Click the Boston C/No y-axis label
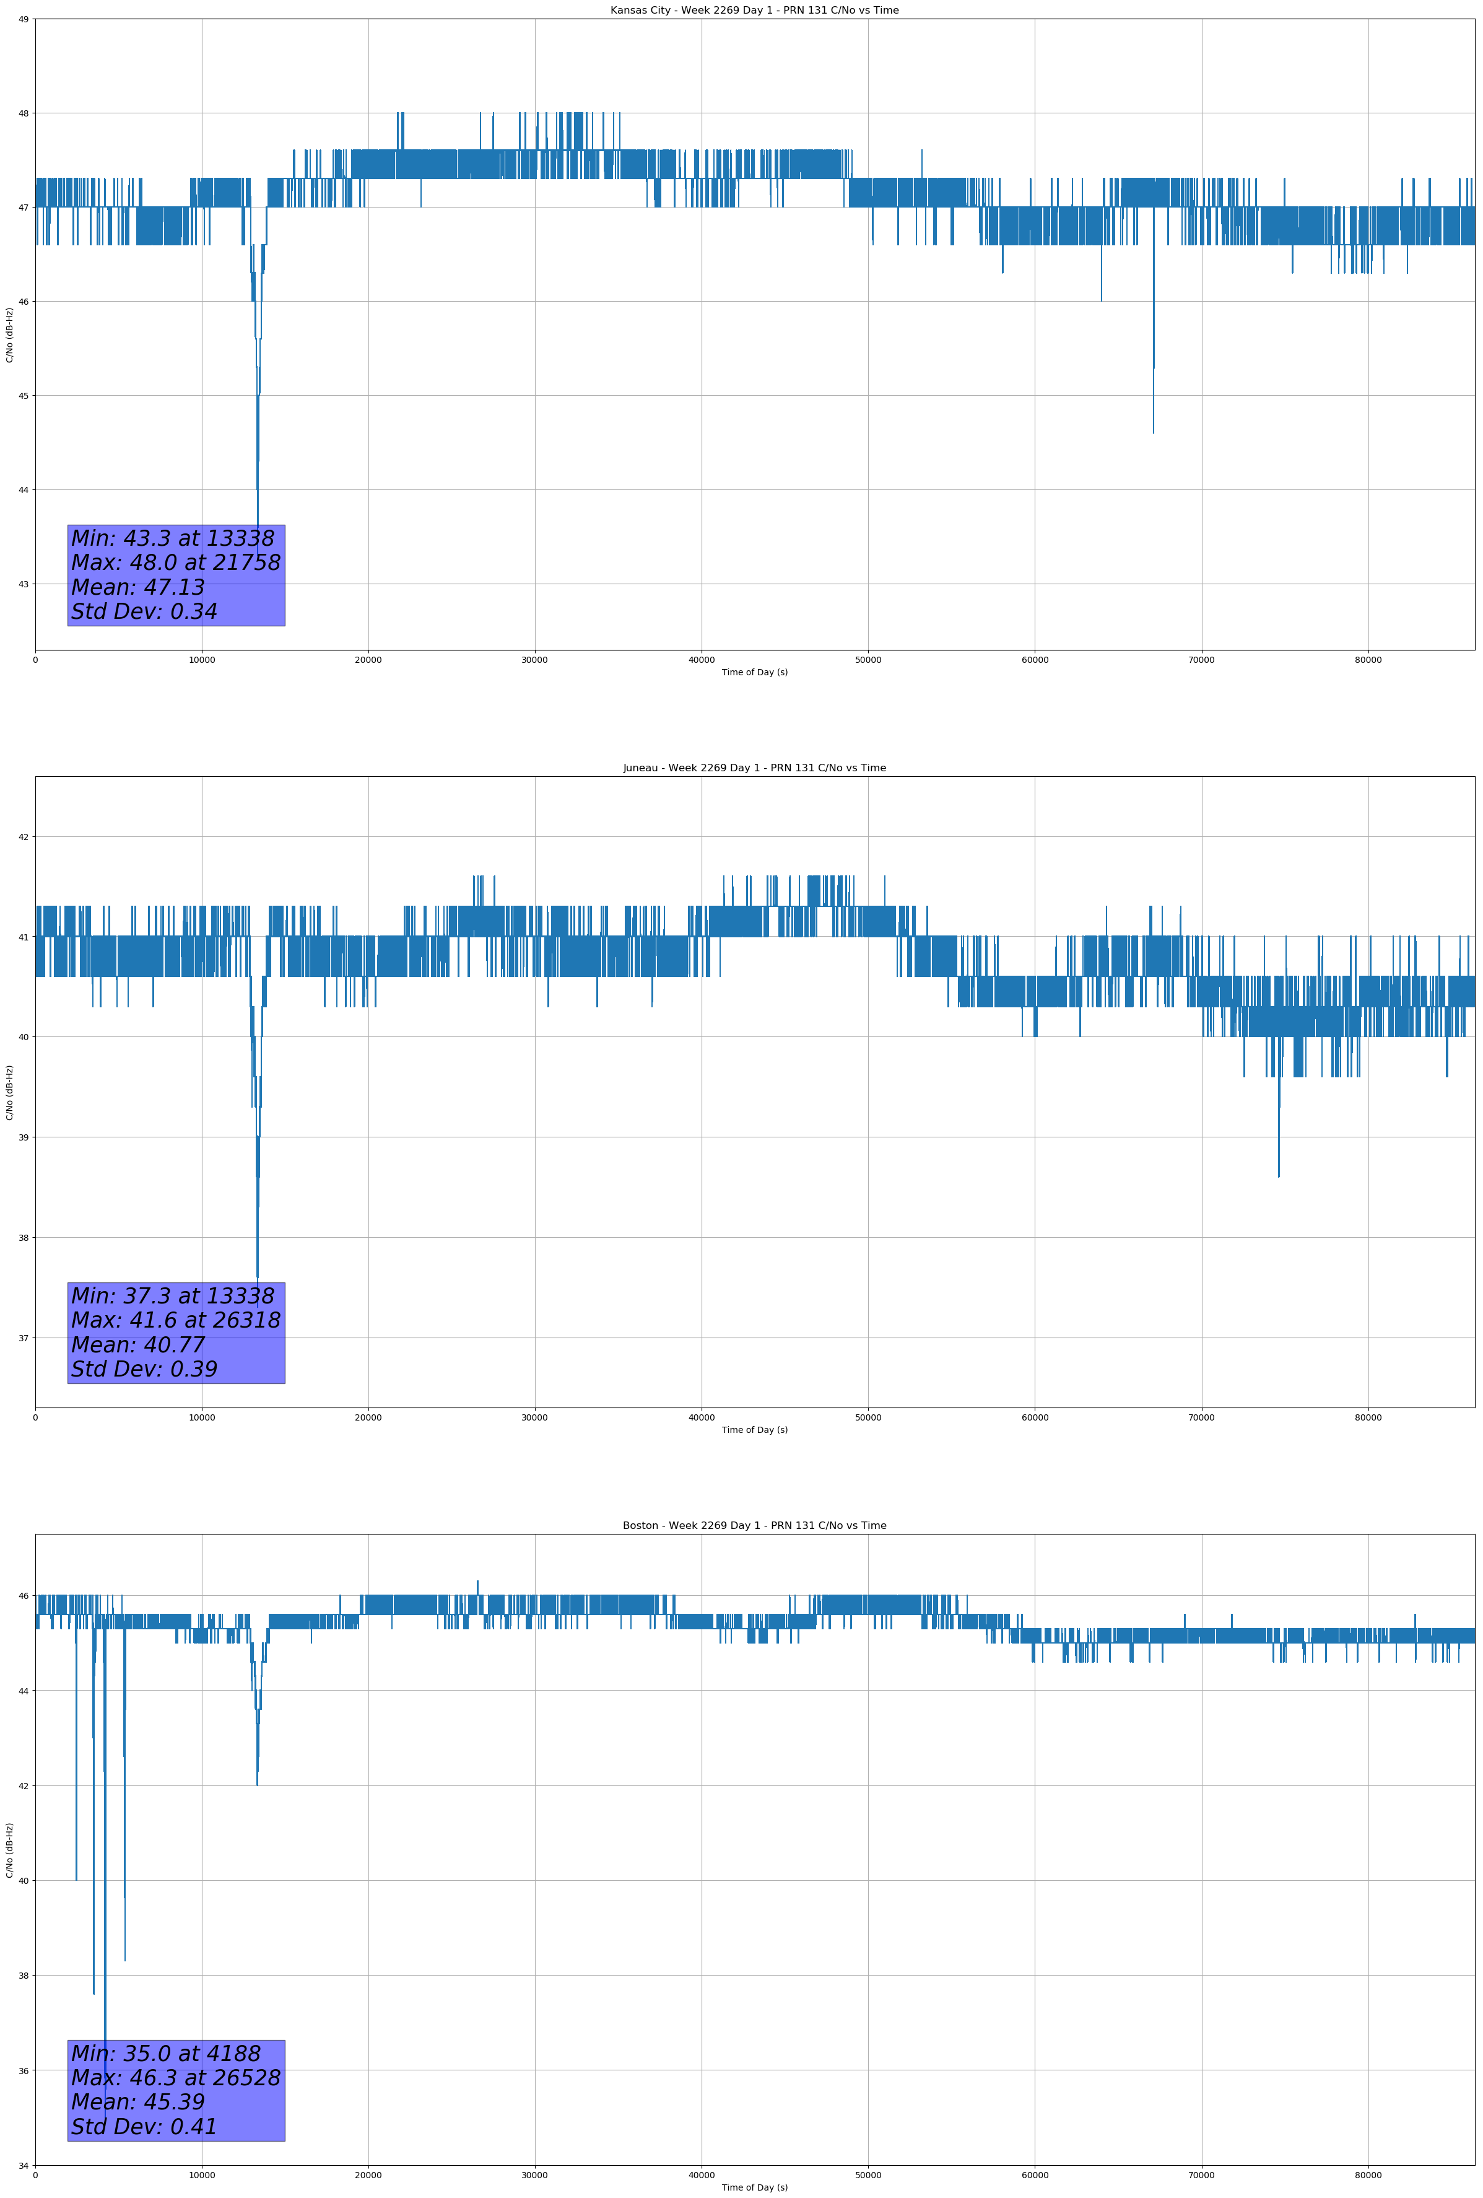Image resolution: width=1483 pixels, height=2198 pixels. coord(9,1850)
